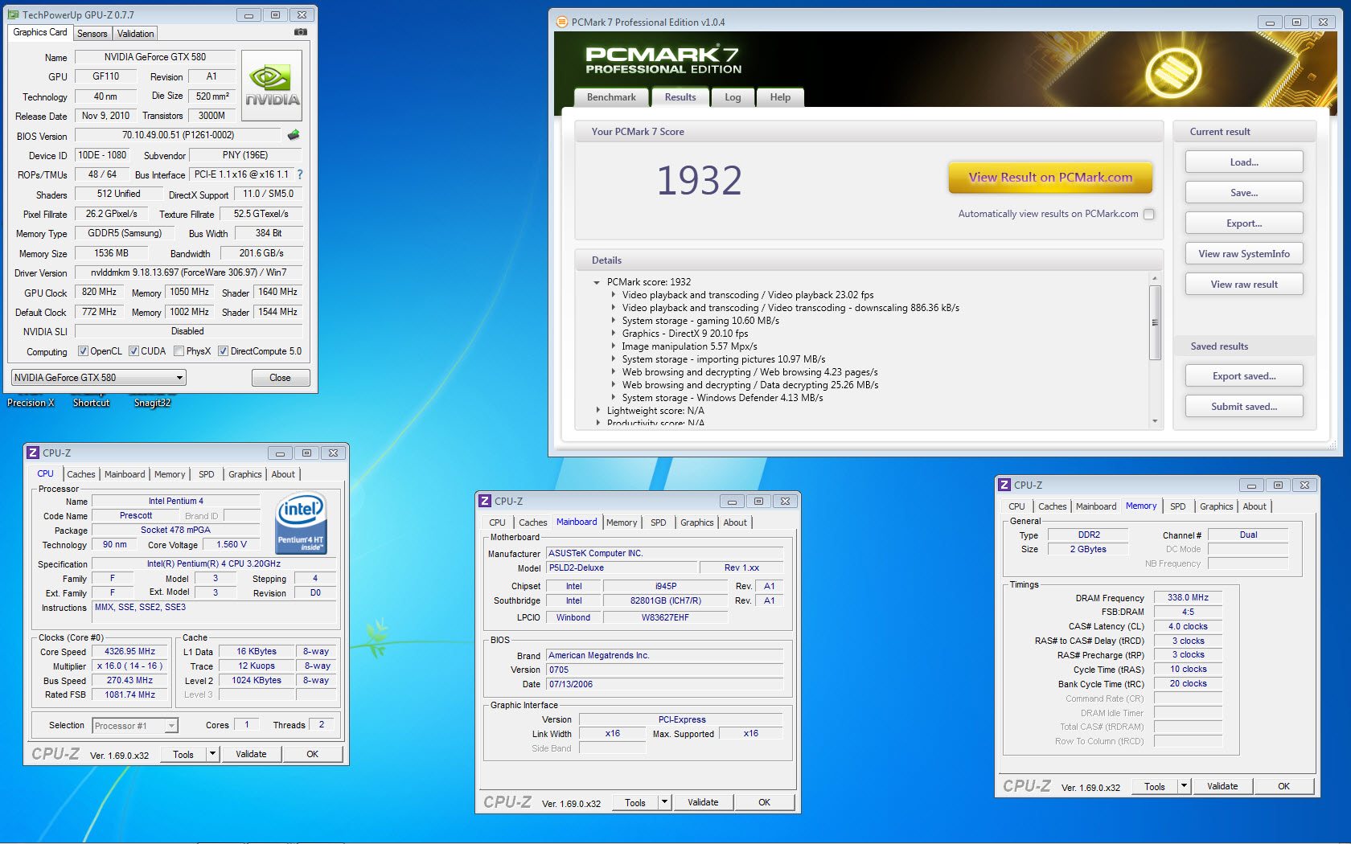Click PCMark 7 title bar icon
The image size is (1351, 844).
pos(561,22)
